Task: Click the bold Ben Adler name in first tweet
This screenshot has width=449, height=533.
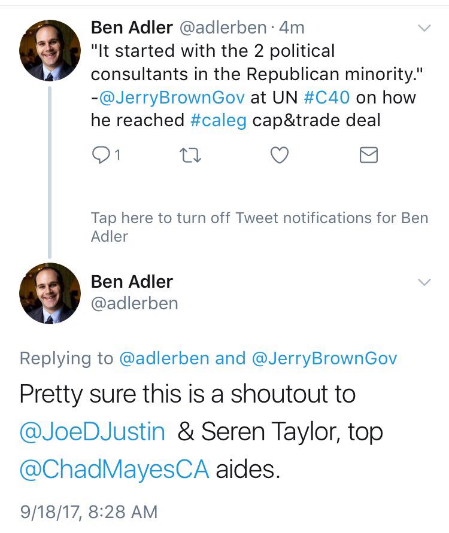Action: [132, 28]
